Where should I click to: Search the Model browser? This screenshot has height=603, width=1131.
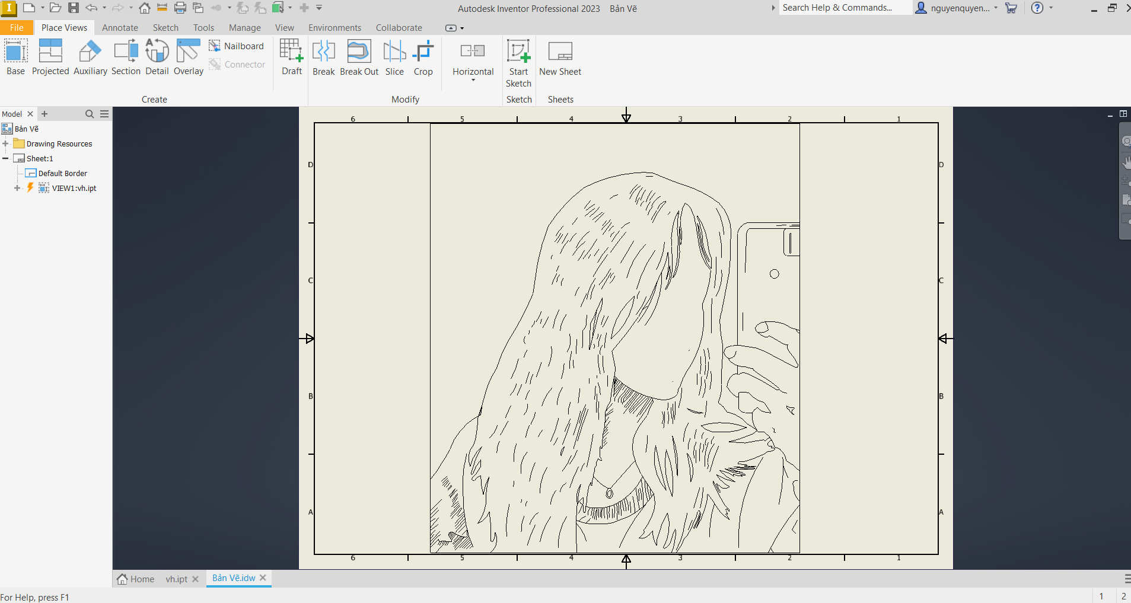[90, 114]
